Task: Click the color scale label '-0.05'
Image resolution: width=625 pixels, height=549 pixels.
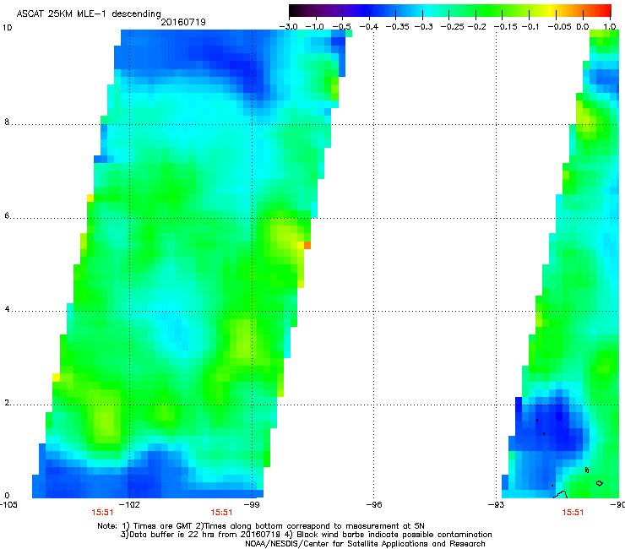Action: (560, 27)
